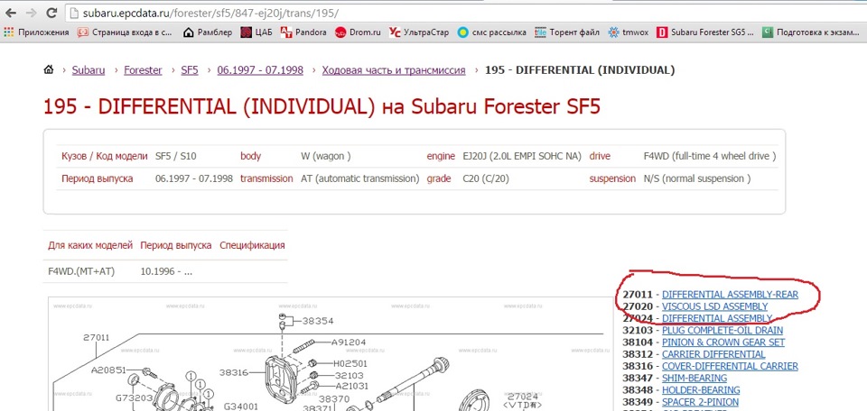Select F4WD (full-time 4 wheel drive) value

710,156
